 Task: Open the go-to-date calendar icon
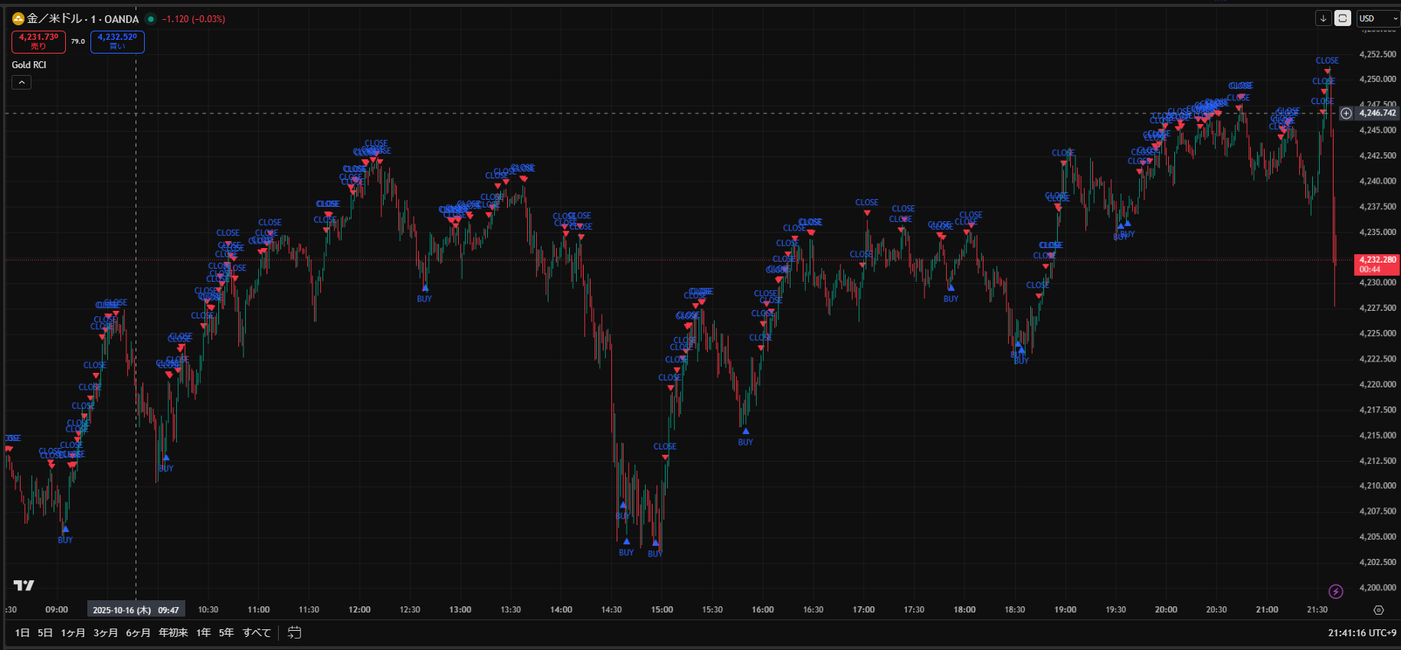coord(294,632)
